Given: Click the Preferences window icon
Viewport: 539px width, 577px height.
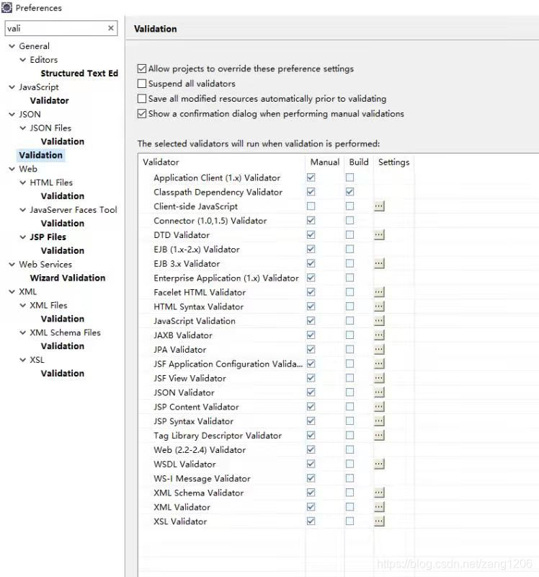Looking at the screenshot, I should tap(6, 7).
